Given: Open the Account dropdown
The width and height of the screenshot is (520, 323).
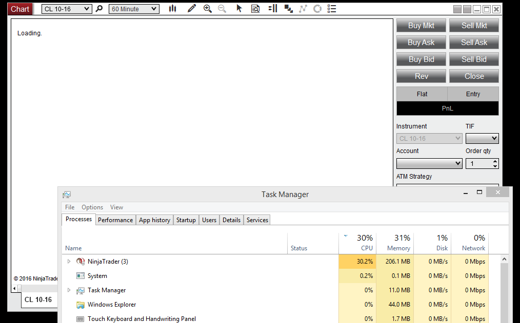Looking at the screenshot, I should click(x=429, y=163).
